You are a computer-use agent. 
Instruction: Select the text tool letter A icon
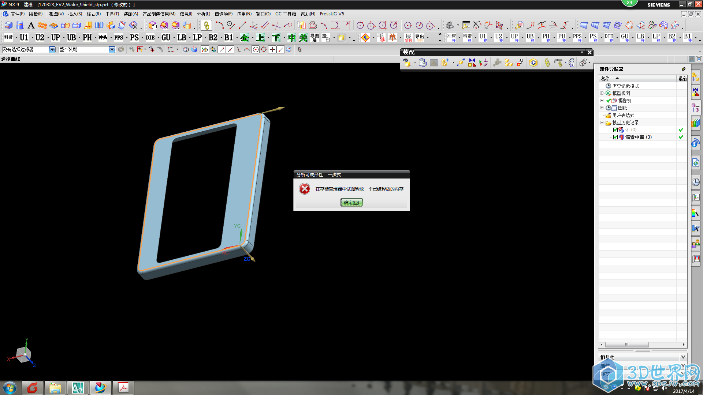point(31,25)
